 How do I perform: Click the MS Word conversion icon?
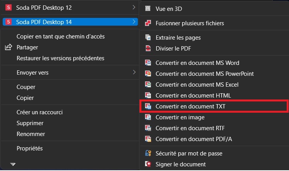click(148, 63)
